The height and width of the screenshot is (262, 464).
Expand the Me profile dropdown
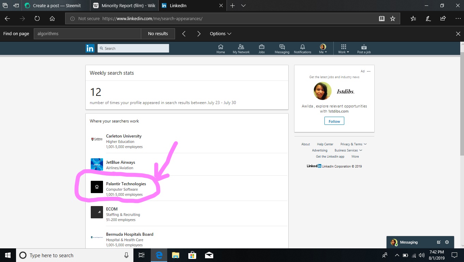(x=323, y=49)
